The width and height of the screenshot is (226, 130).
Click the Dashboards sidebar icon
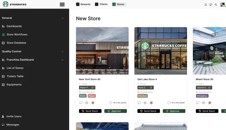point(3,26)
